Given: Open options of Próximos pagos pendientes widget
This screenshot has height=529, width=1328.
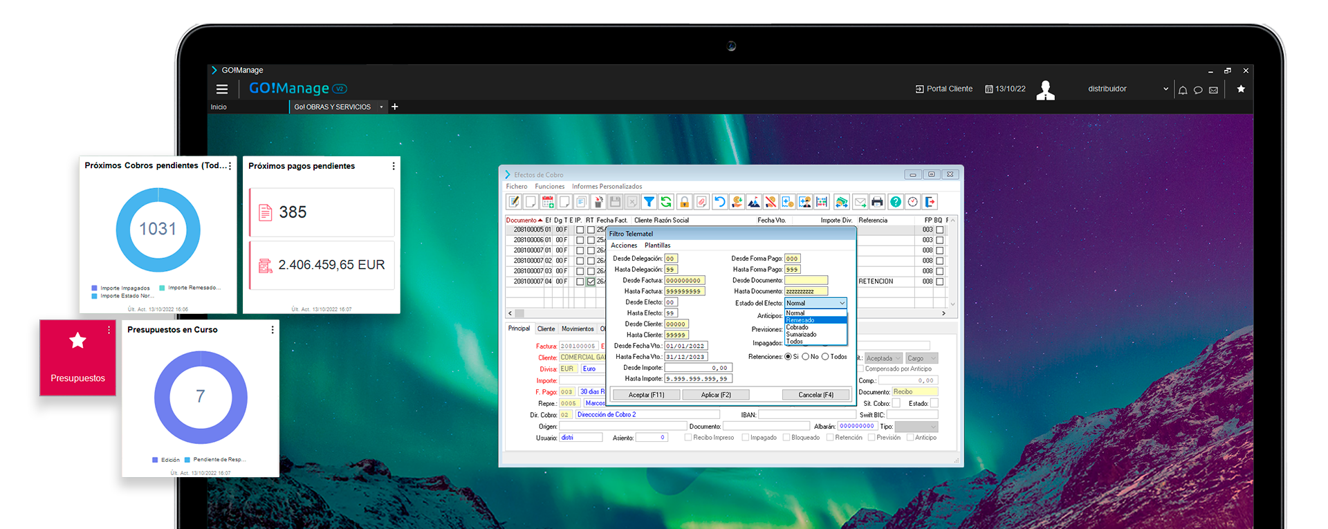Looking at the screenshot, I should pos(394,166).
